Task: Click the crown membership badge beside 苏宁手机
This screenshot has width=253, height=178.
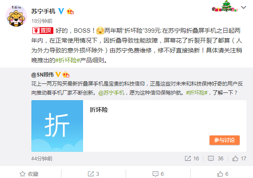Action: click(x=70, y=11)
